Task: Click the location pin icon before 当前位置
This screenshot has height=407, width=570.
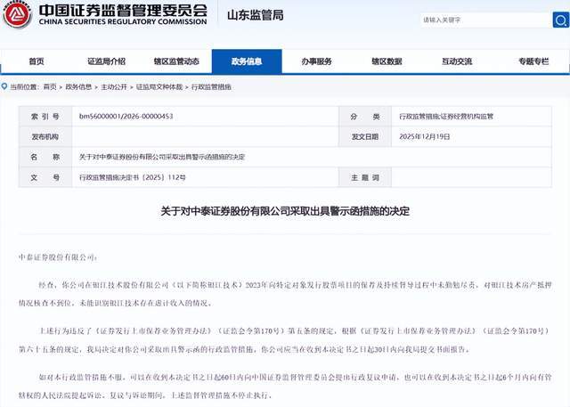Action: [x=4, y=86]
